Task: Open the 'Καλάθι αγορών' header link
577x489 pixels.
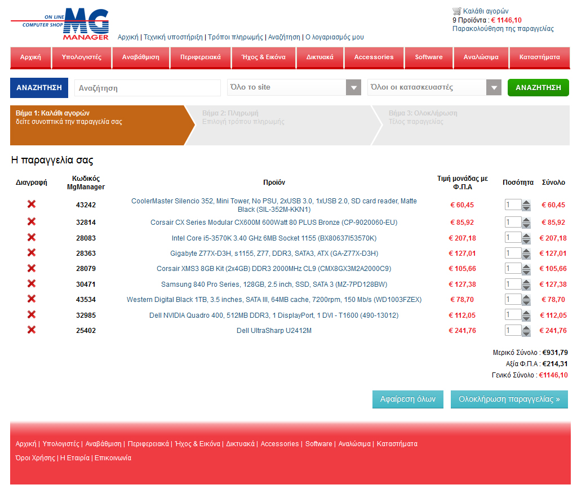Action: coord(486,11)
